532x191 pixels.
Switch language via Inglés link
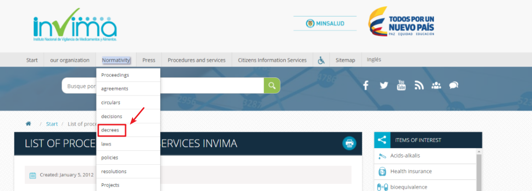(374, 60)
